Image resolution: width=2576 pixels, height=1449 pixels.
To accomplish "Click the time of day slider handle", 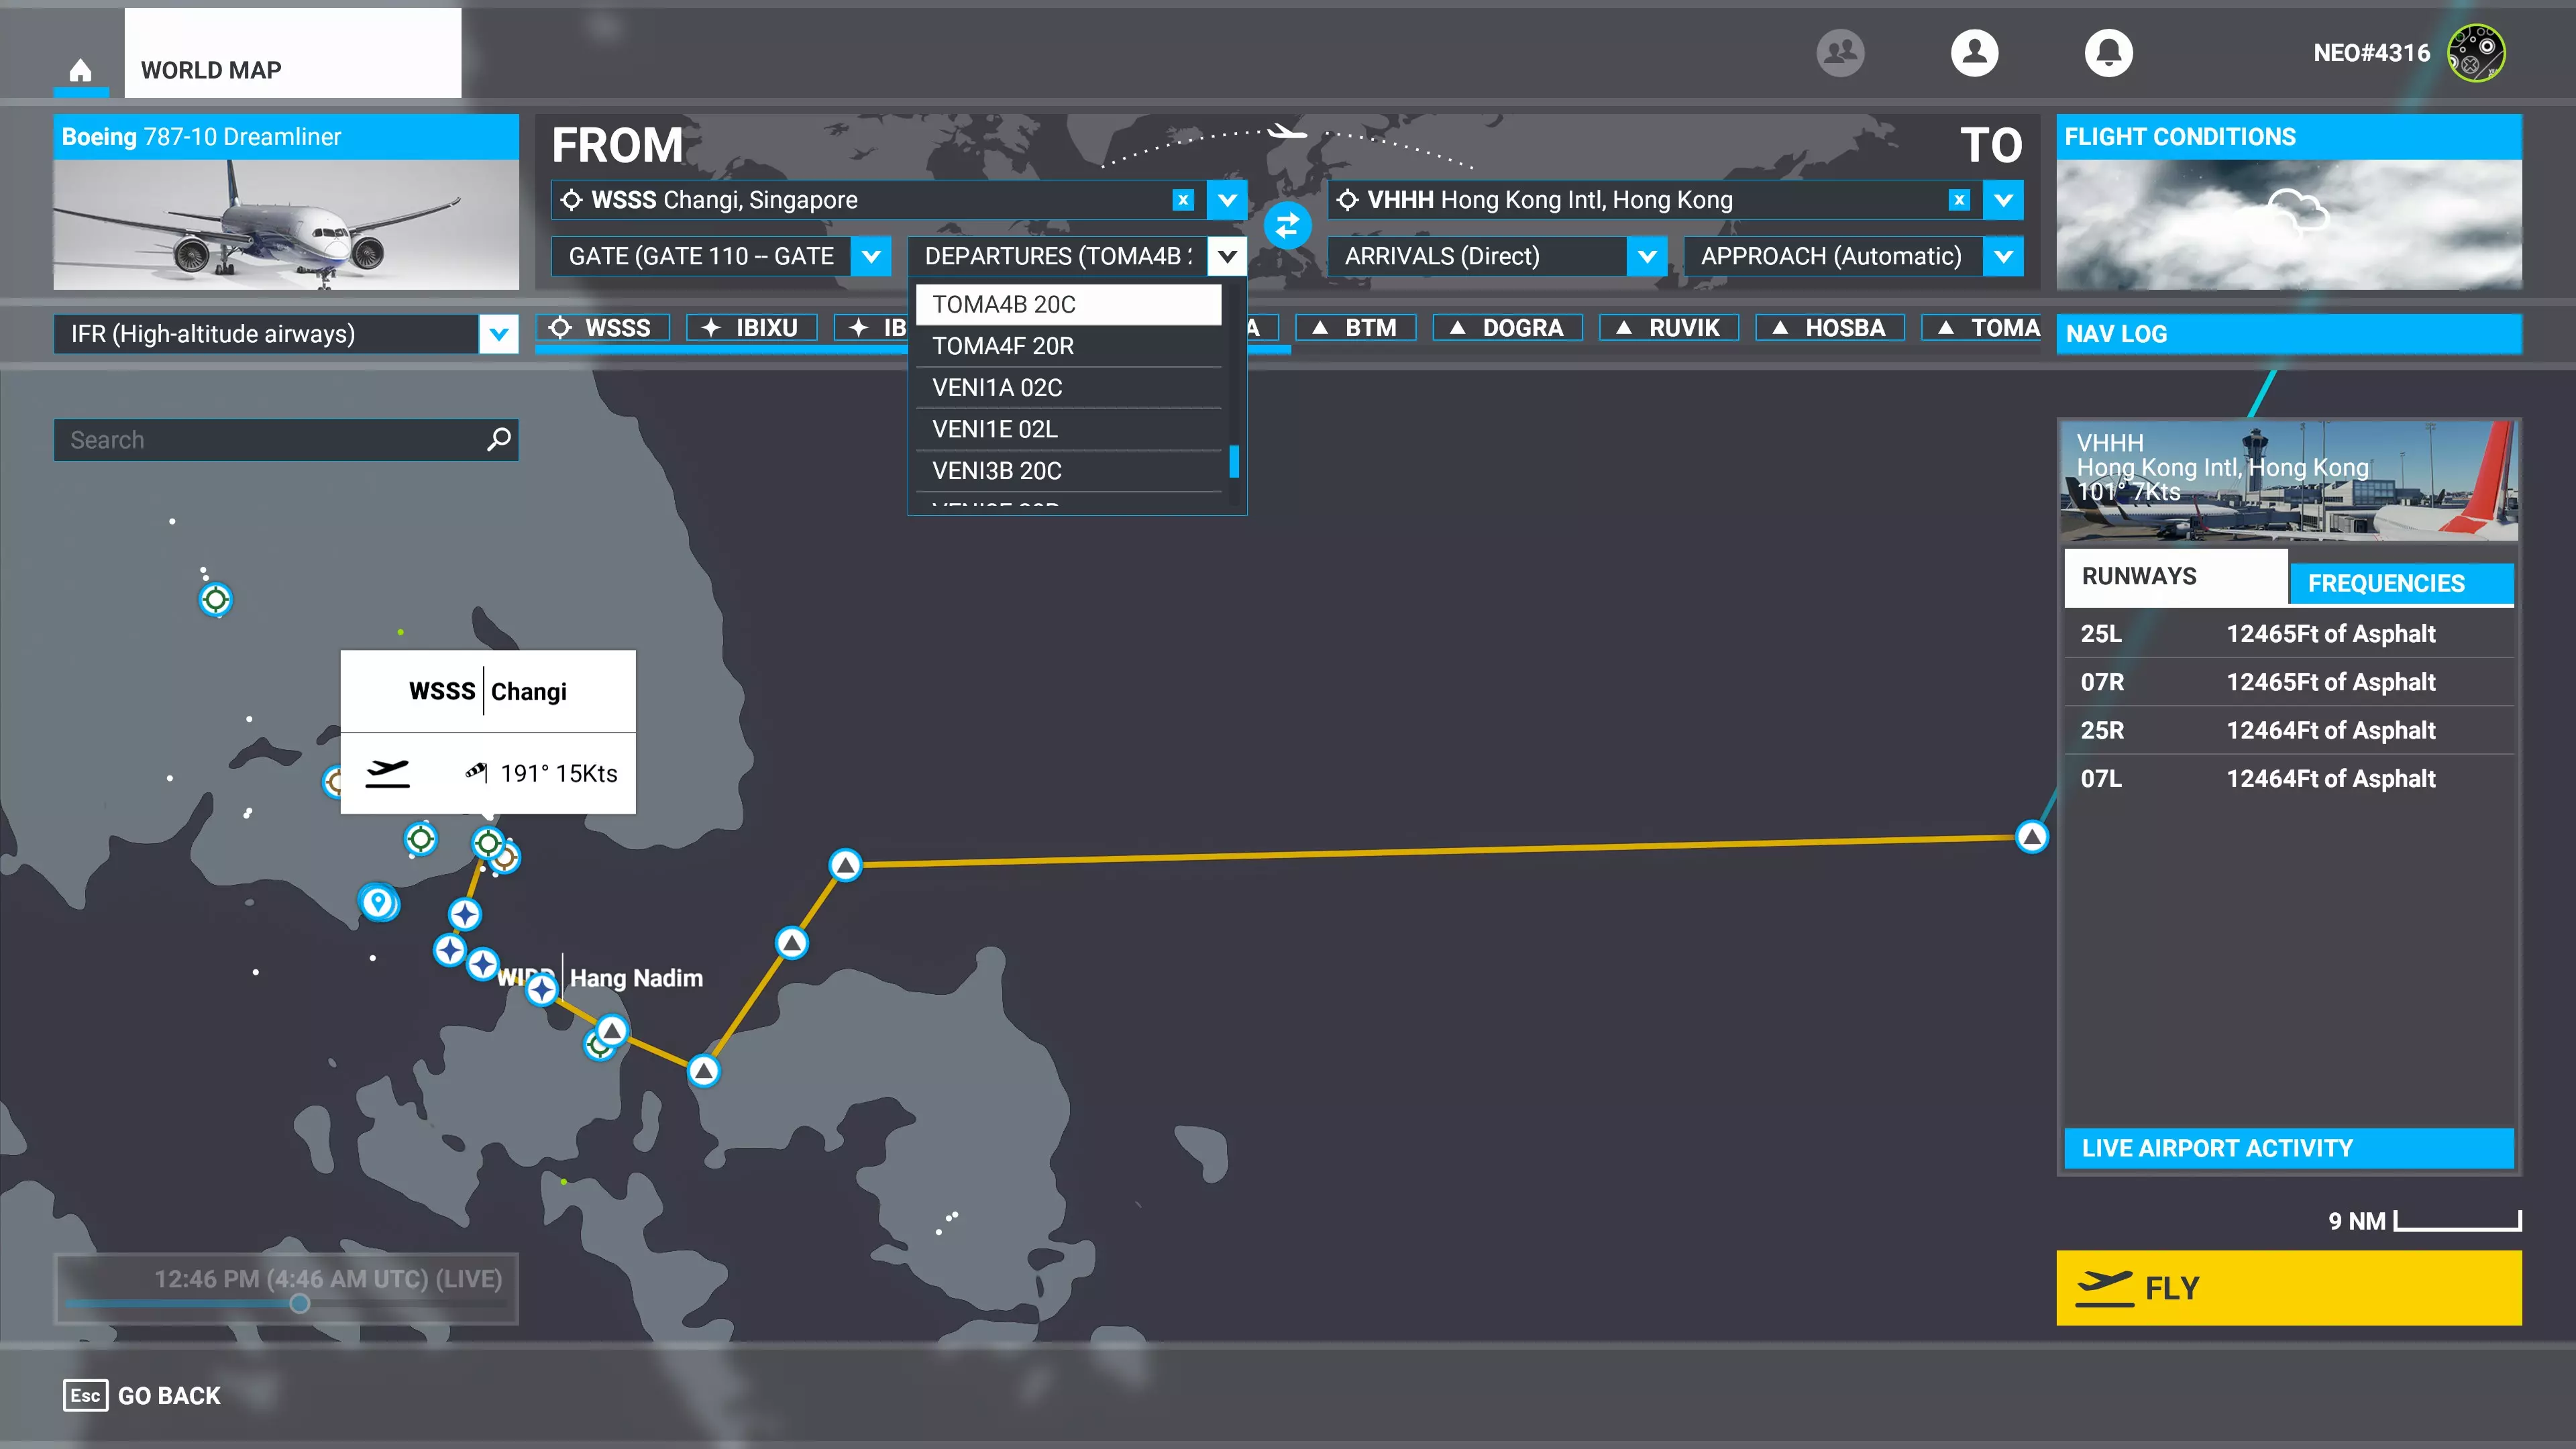I will click(299, 1303).
